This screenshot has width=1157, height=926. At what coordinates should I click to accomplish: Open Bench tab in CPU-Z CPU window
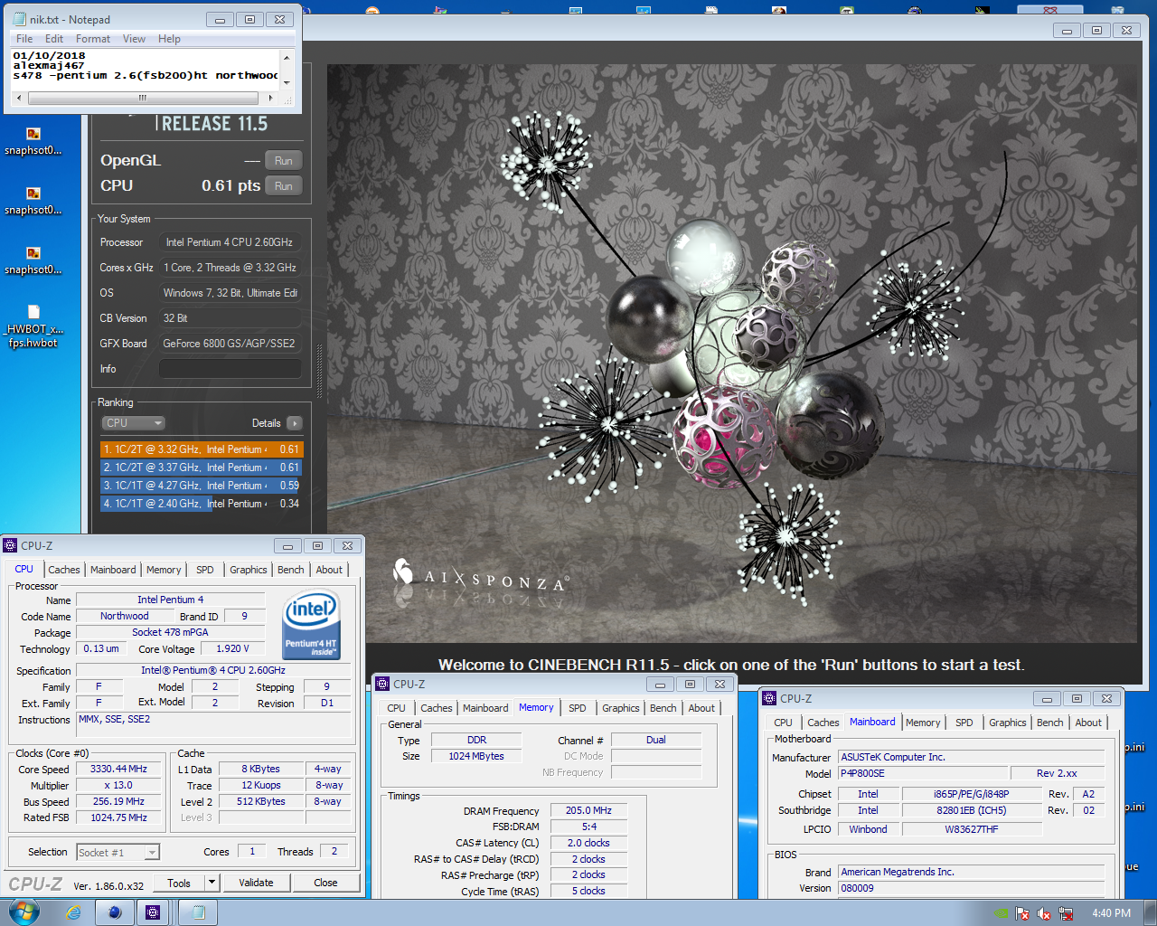click(x=291, y=570)
